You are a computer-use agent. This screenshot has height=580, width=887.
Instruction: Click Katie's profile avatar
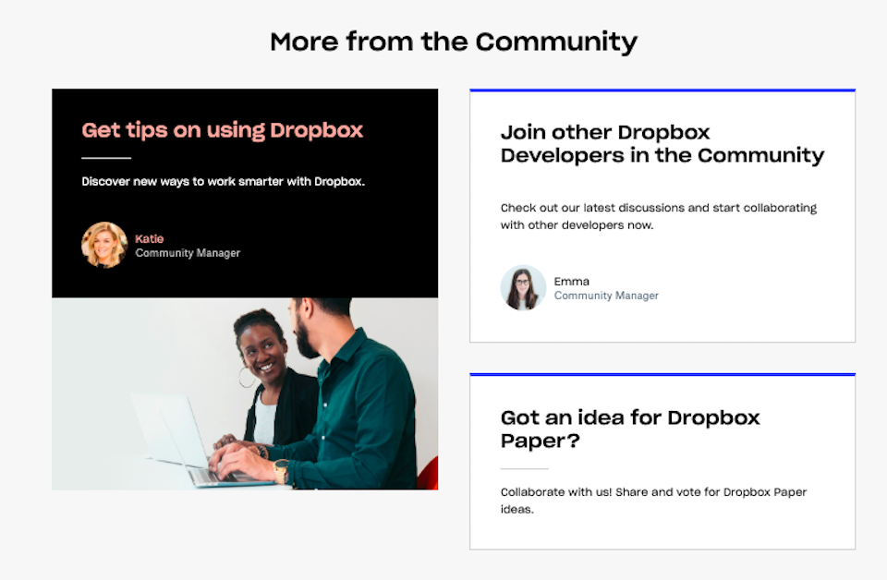(104, 245)
